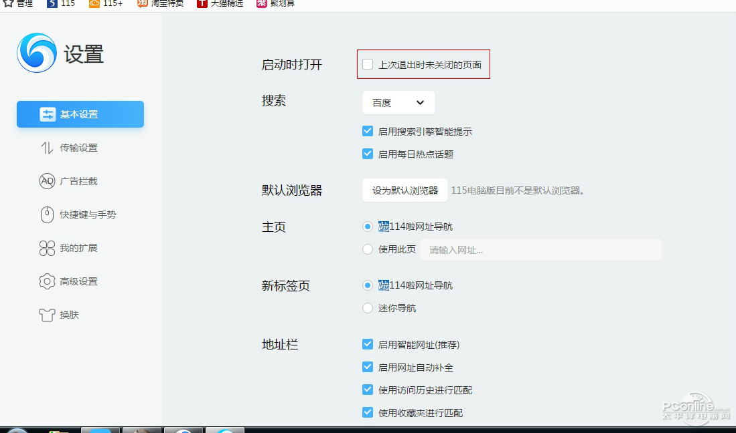Open the 传输设置 transfer settings section

69,148
